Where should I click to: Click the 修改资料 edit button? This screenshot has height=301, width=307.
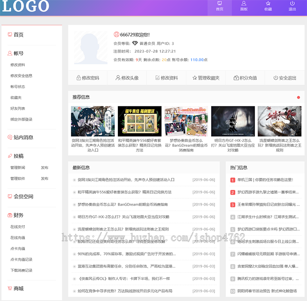click(x=167, y=78)
